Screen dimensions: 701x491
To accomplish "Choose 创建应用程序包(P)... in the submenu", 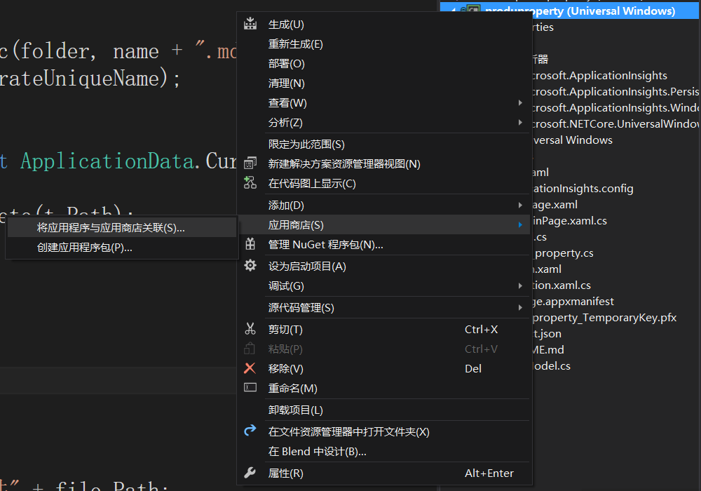I will tap(122, 248).
